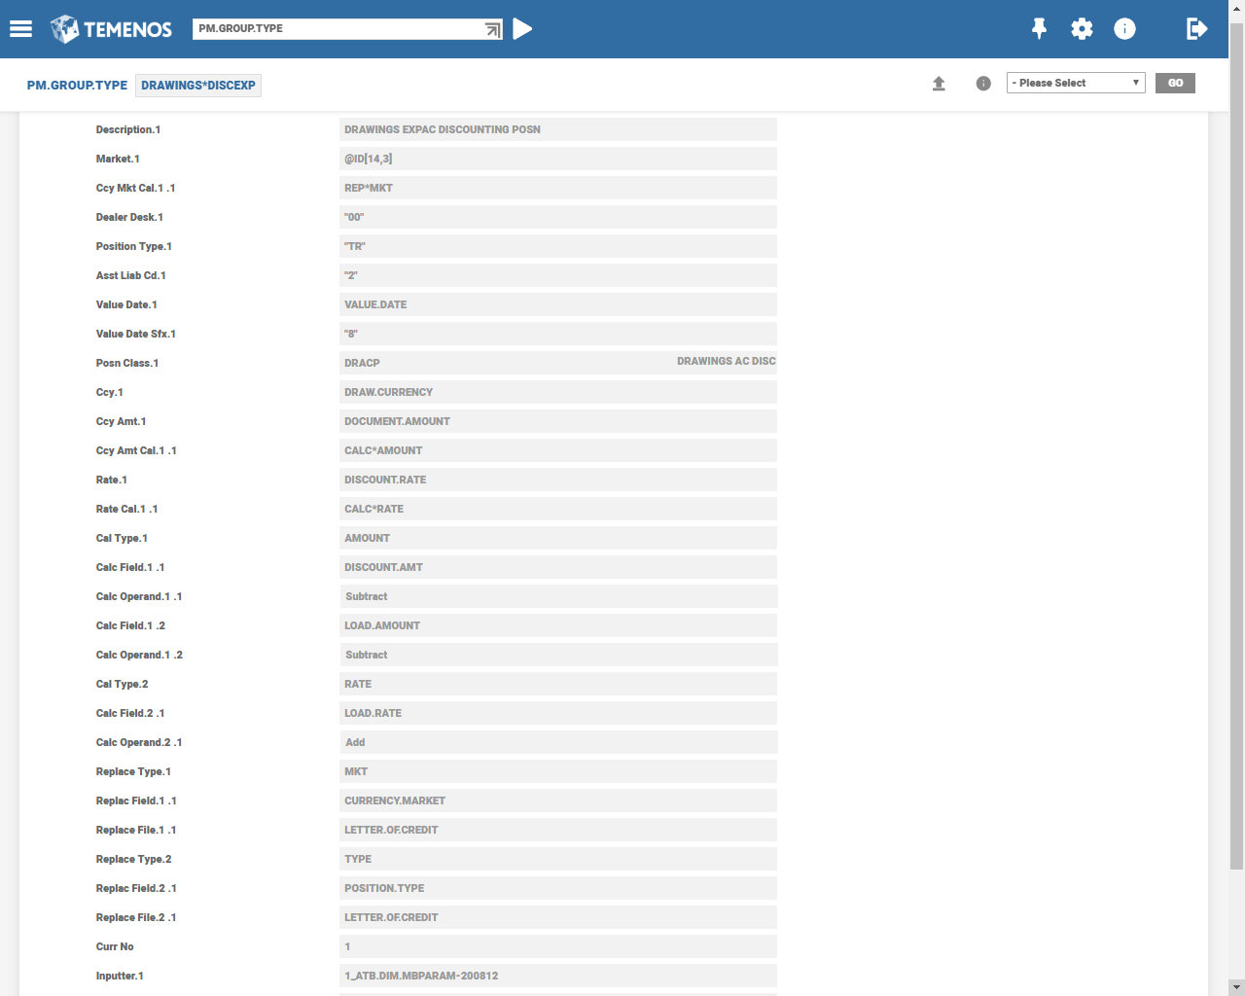Click the PM.GROUP.TYPE breadcrumb title
This screenshot has height=996, width=1245.
click(77, 86)
